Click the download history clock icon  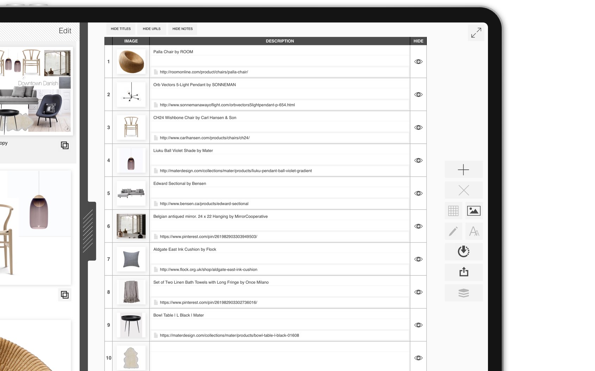(x=463, y=252)
